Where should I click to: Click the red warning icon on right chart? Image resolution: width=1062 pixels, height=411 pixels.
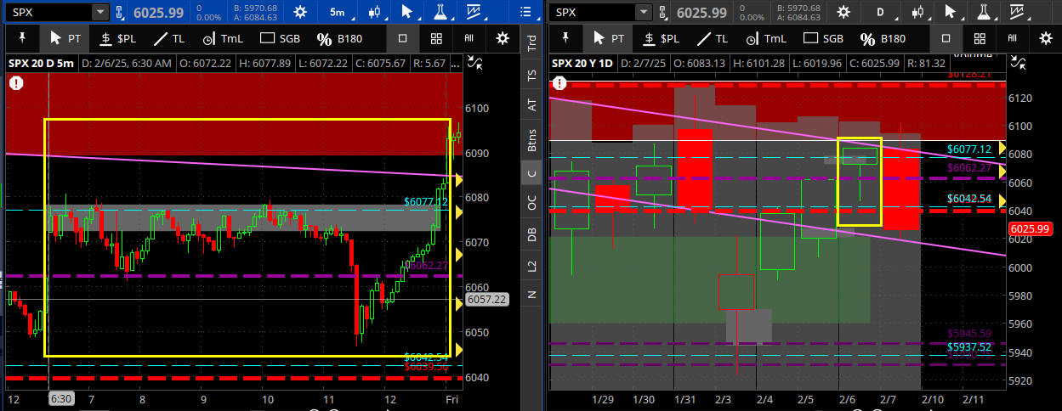[x=559, y=82]
